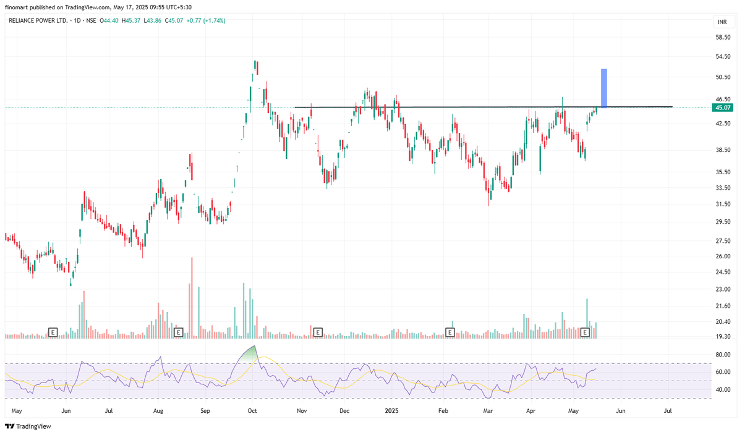Click the 2025 label on time axis

392,410
